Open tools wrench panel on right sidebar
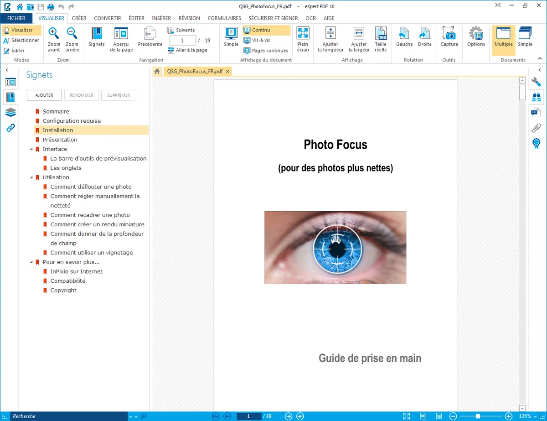The image size is (547, 421). point(537,82)
